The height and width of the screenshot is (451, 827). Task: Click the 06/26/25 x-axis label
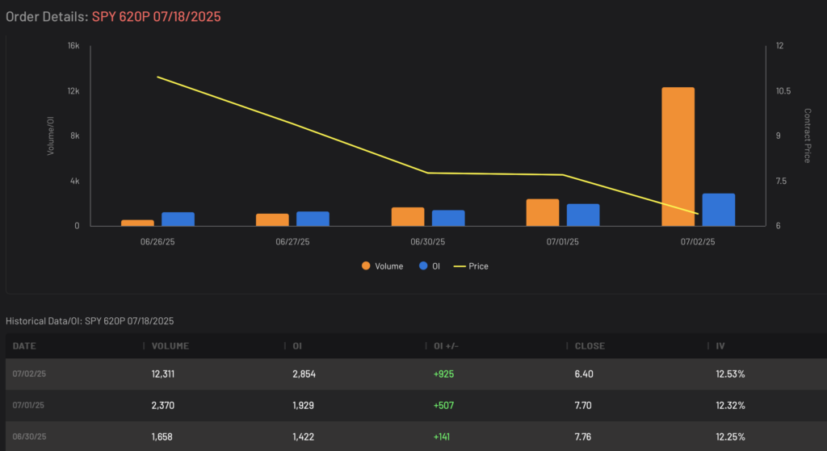pos(157,242)
